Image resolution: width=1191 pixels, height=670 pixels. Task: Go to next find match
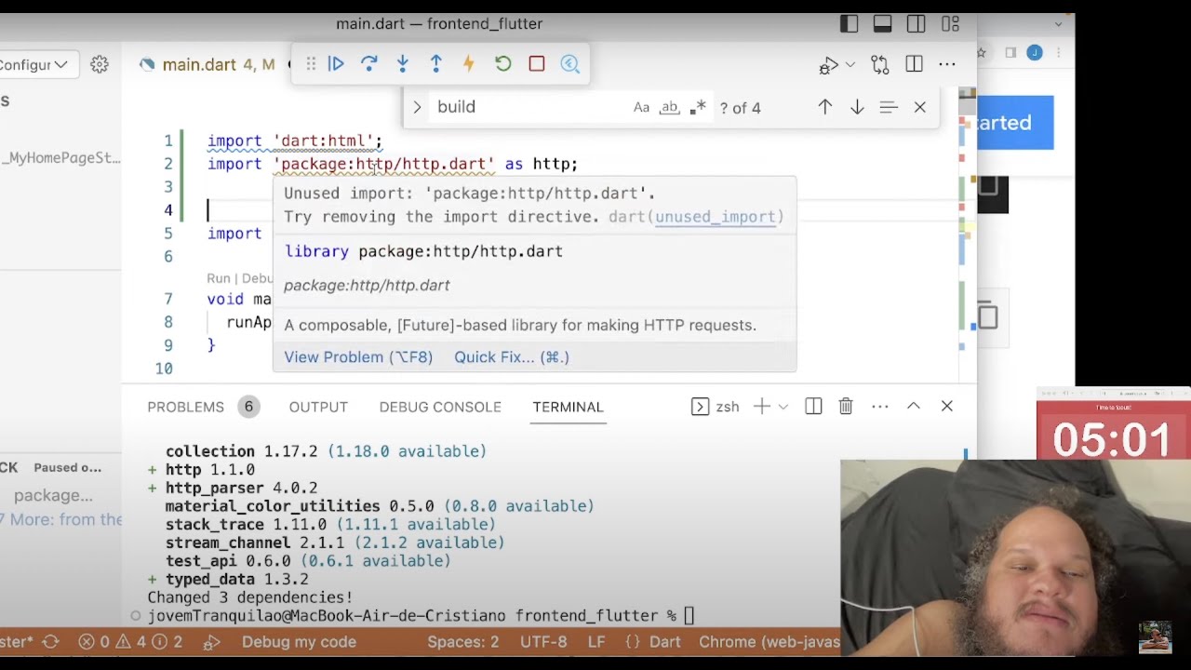tap(857, 107)
